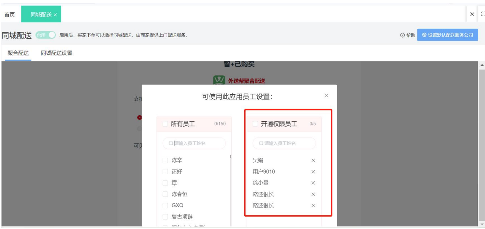Focus the 开通权限员工 name search field
This screenshot has height=229, width=485.
(284, 143)
